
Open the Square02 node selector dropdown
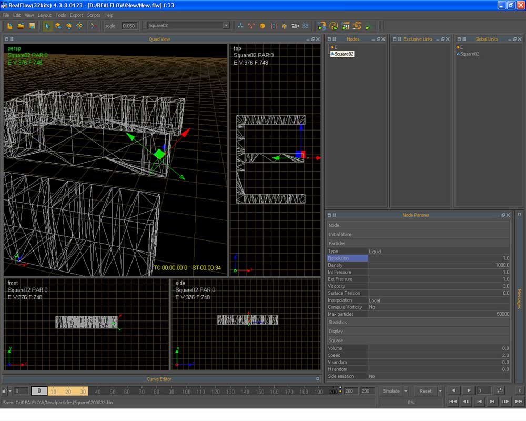coord(226,26)
